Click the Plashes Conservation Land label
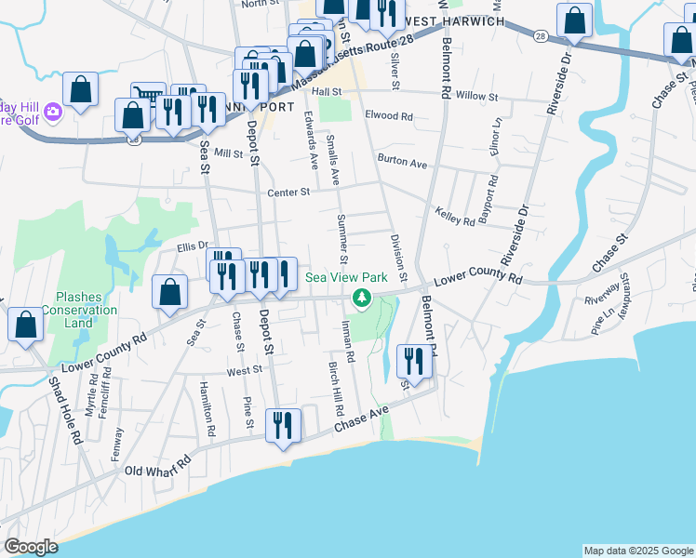Screen dimensions: 696x558 coord(86,310)
